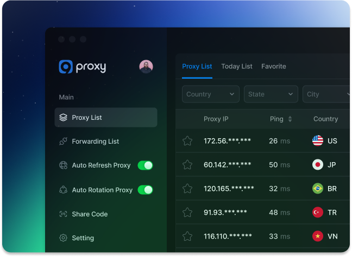This screenshot has width=352, height=257.
Task: Open the user profile avatar
Action: (146, 67)
